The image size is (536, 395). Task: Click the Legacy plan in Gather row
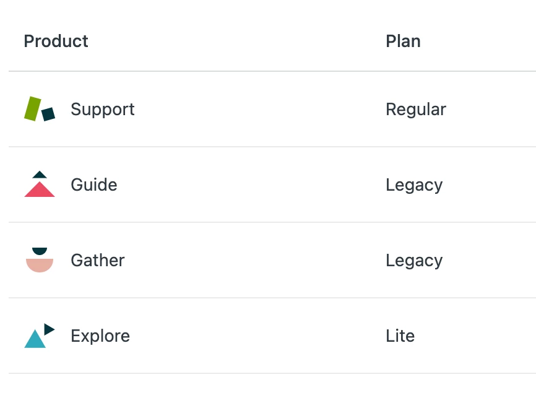(414, 261)
